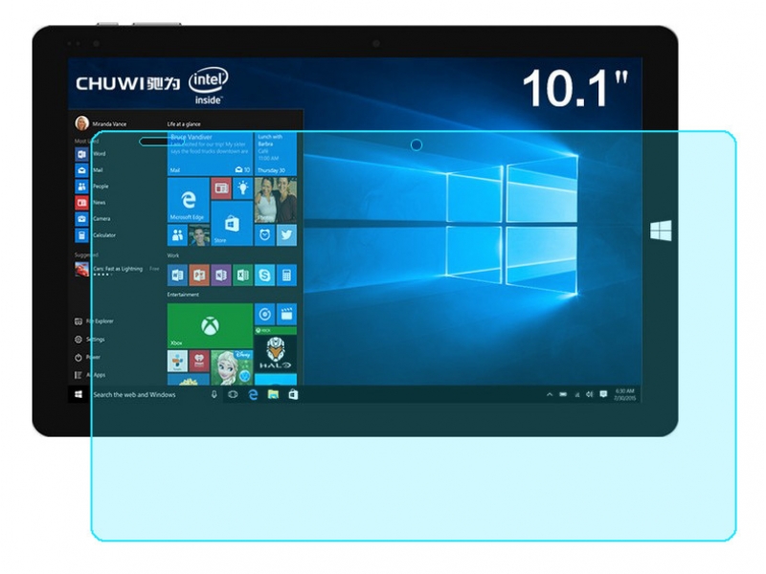Open the Alarms clock tile
Image resolution: width=766 pixels, height=574 pixels.
point(264,235)
